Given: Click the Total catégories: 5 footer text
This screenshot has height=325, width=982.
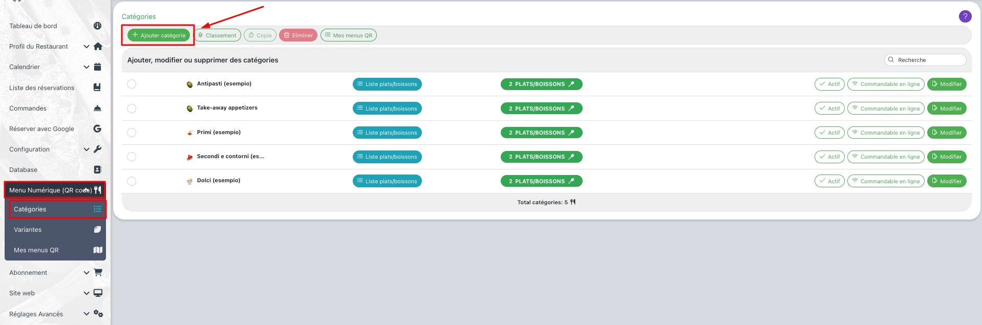Looking at the screenshot, I should (542, 202).
